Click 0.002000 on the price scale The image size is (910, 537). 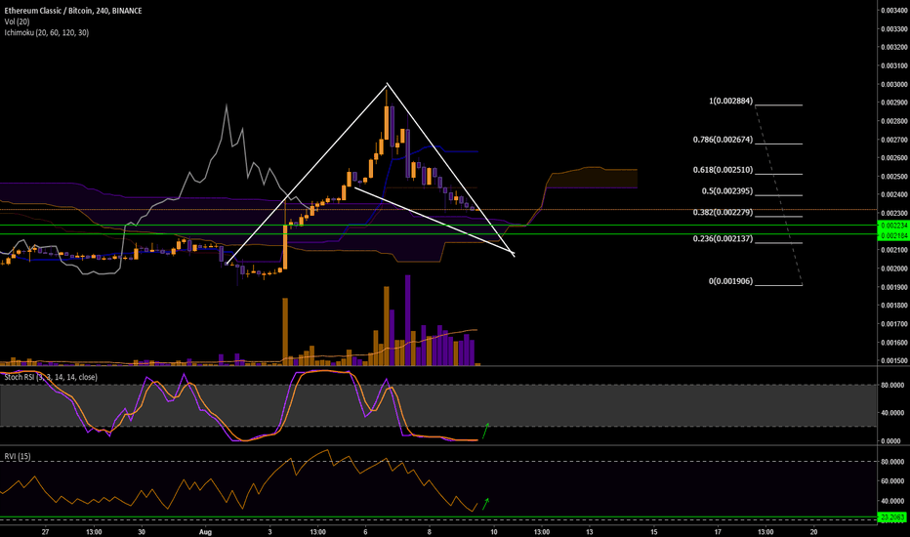click(893, 268)
